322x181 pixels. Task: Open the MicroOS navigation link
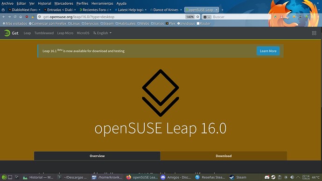(83, 33)
